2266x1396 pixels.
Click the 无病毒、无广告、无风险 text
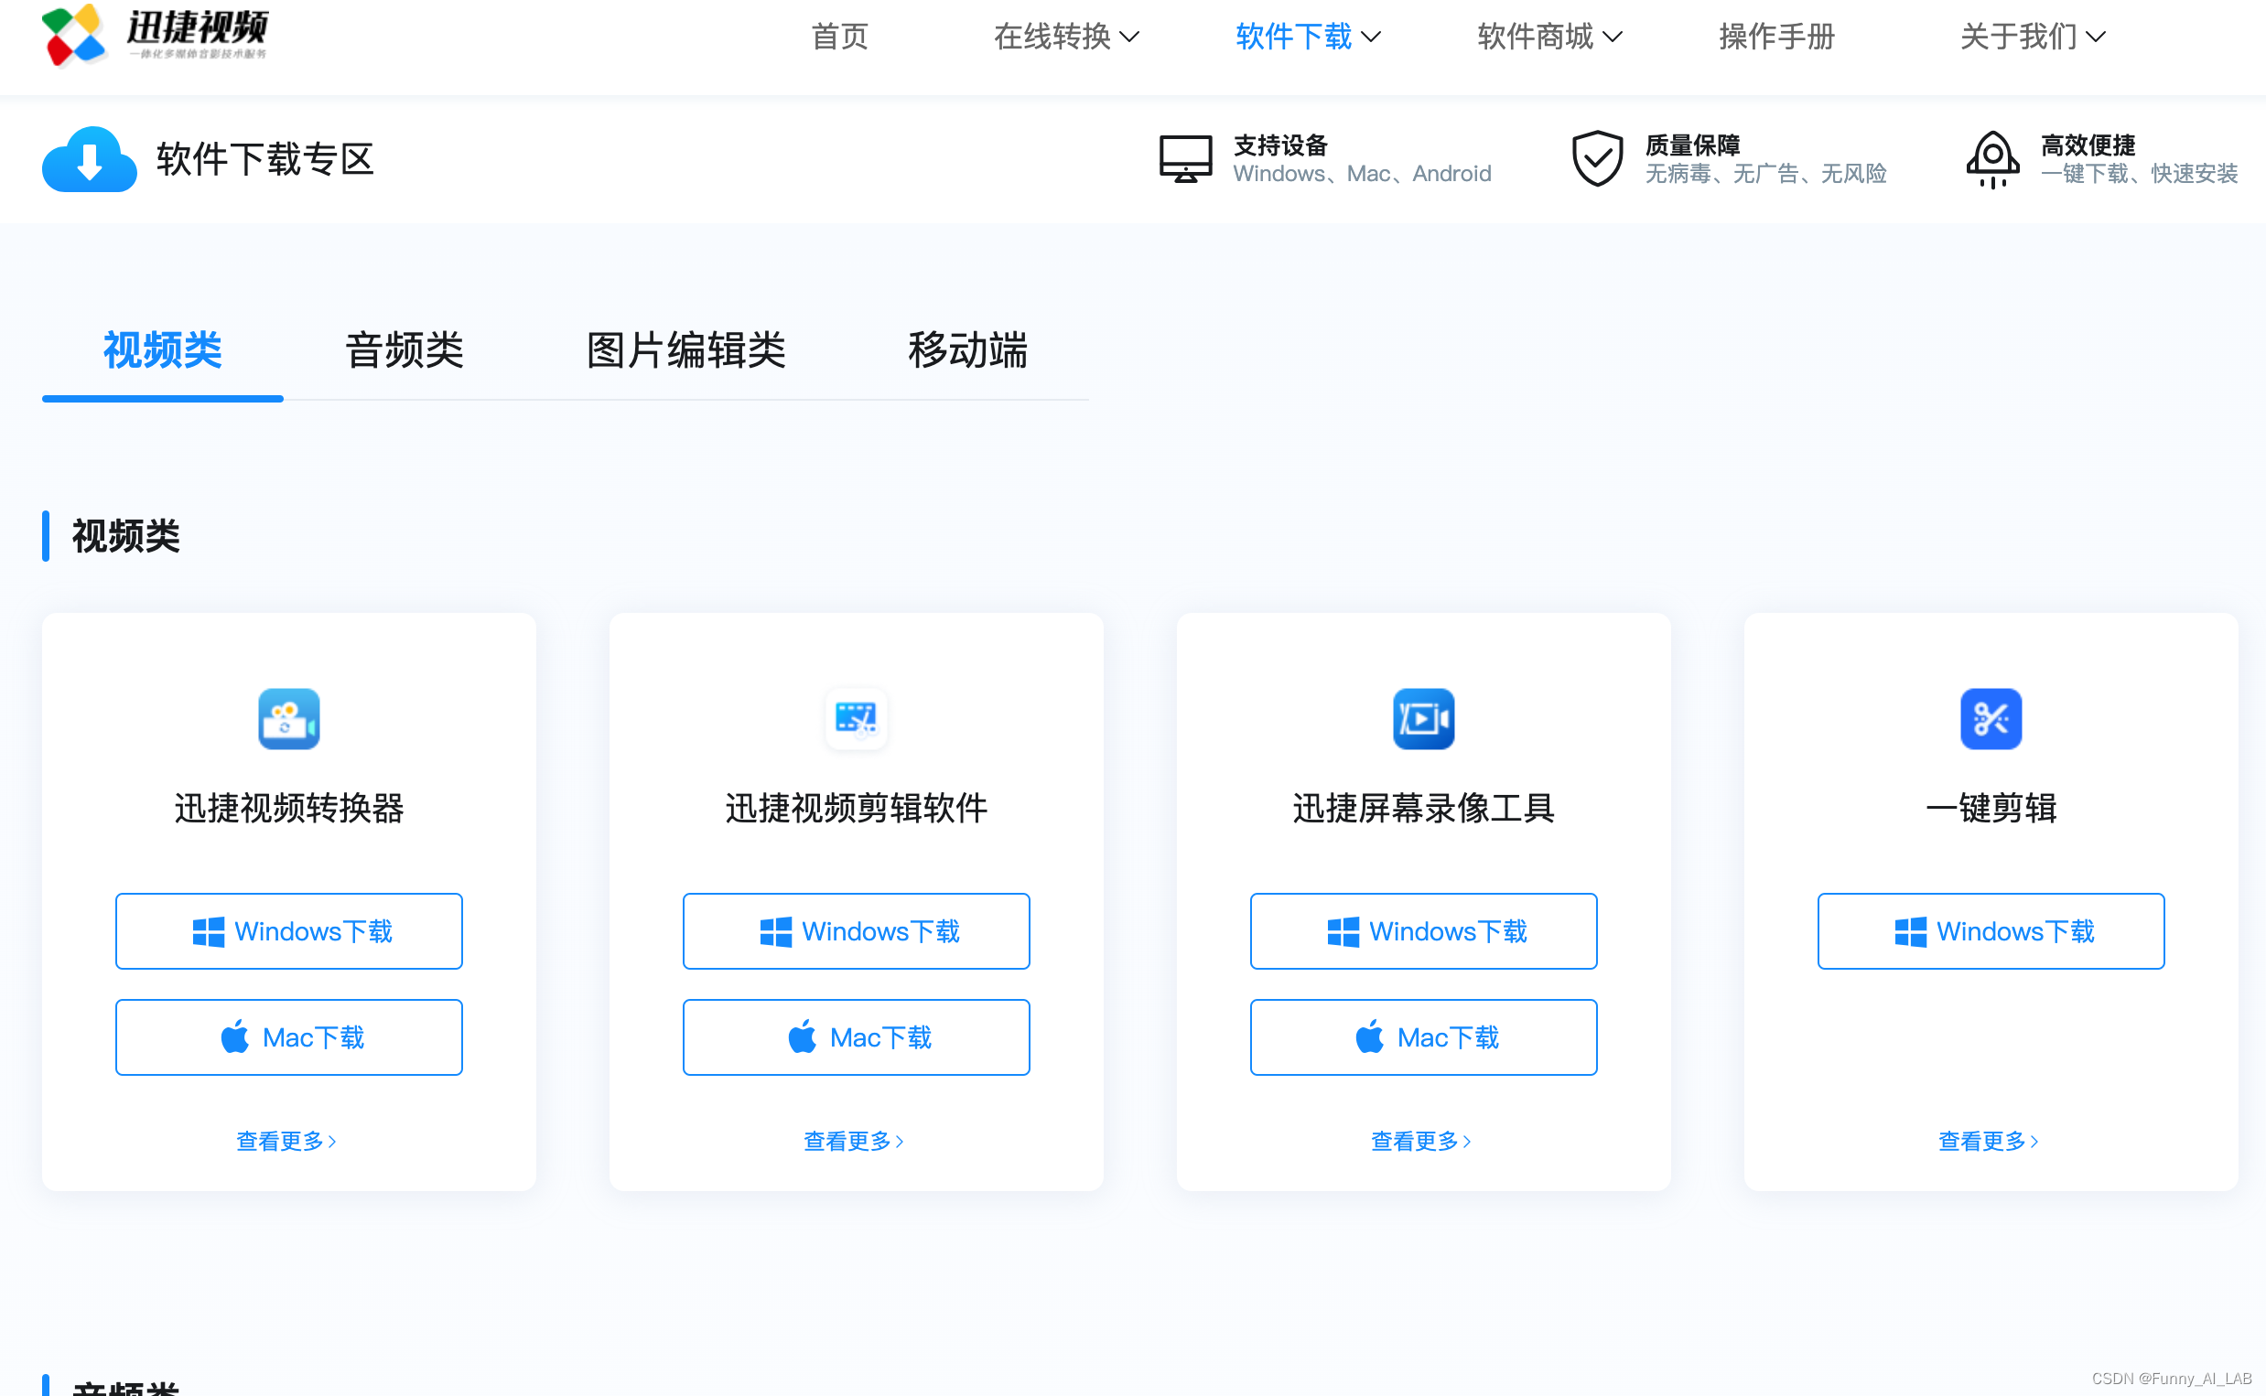pos(1765,174)
